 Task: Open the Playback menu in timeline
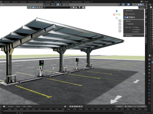[11, 106]
